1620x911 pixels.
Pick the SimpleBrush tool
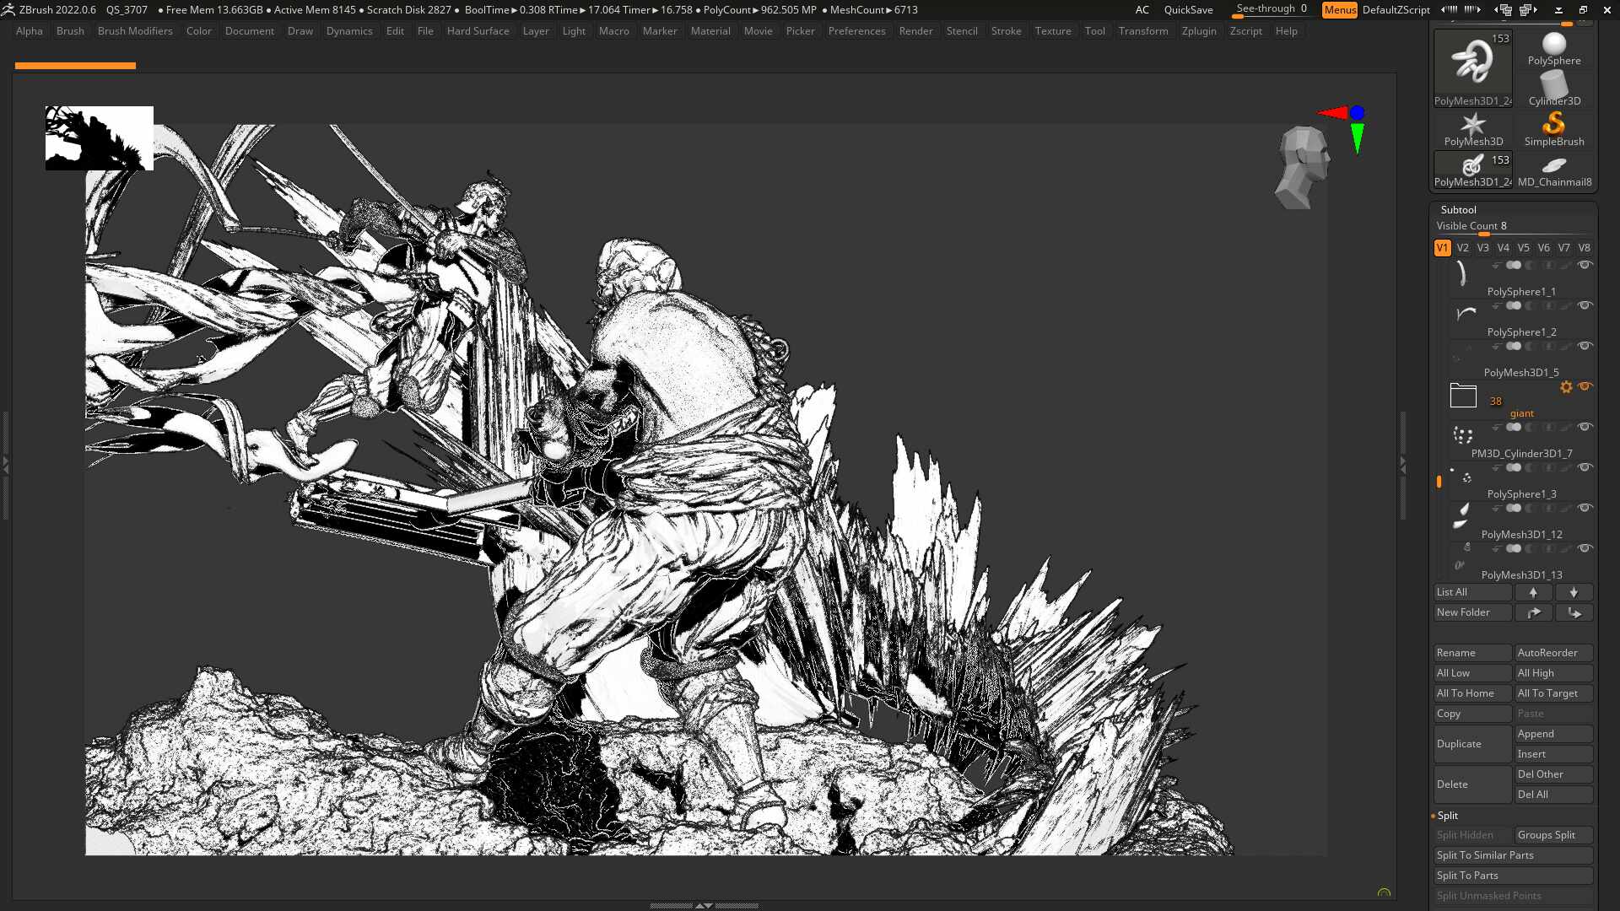click(1553, 129)
